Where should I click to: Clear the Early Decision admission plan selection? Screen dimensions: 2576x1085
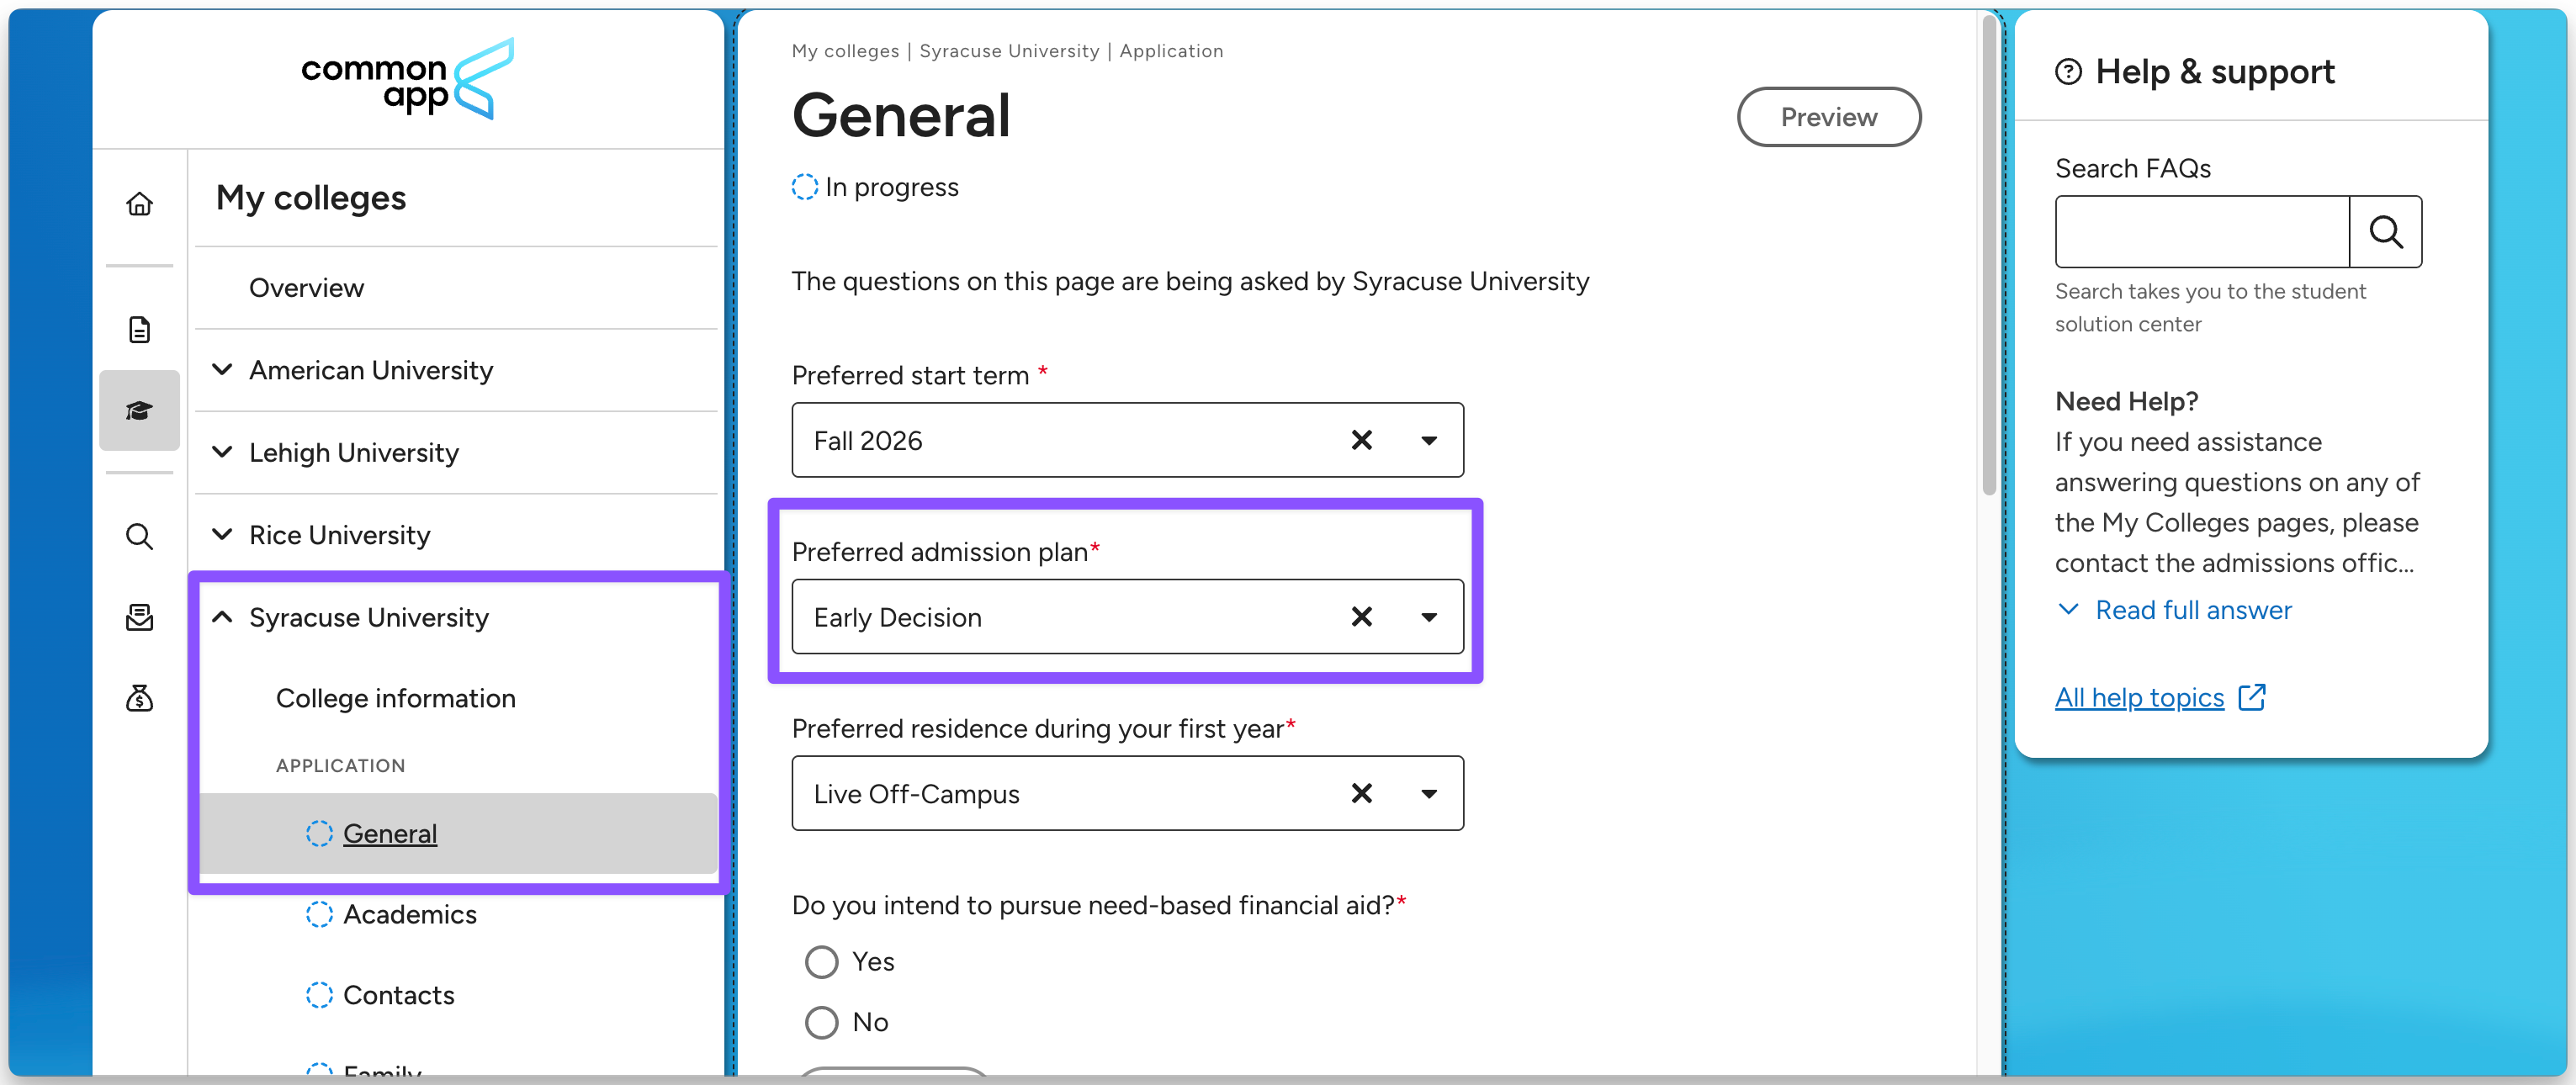click(x=1361, y=617)
